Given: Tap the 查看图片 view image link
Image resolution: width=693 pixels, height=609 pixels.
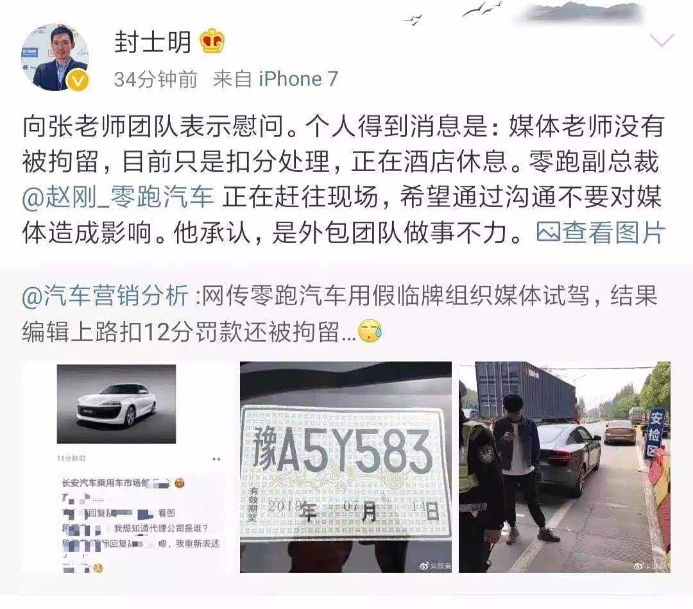Looking at the screenshot, I should pyautogui.click(x=613, y=232).
